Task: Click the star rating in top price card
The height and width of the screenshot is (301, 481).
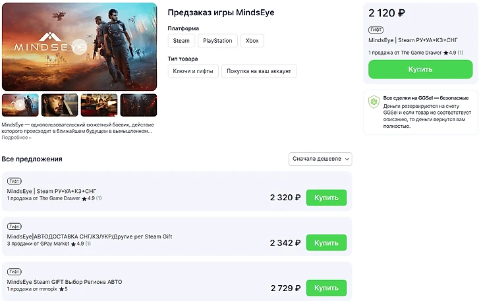Action: coord(446,52)
